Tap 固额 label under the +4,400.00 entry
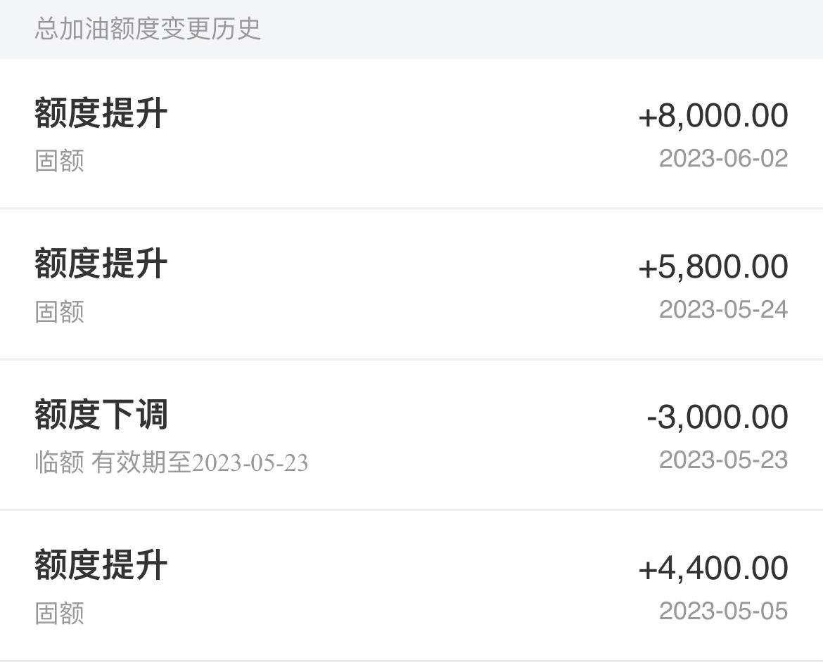This screenshot has width=823, height=667. (59, 613)
